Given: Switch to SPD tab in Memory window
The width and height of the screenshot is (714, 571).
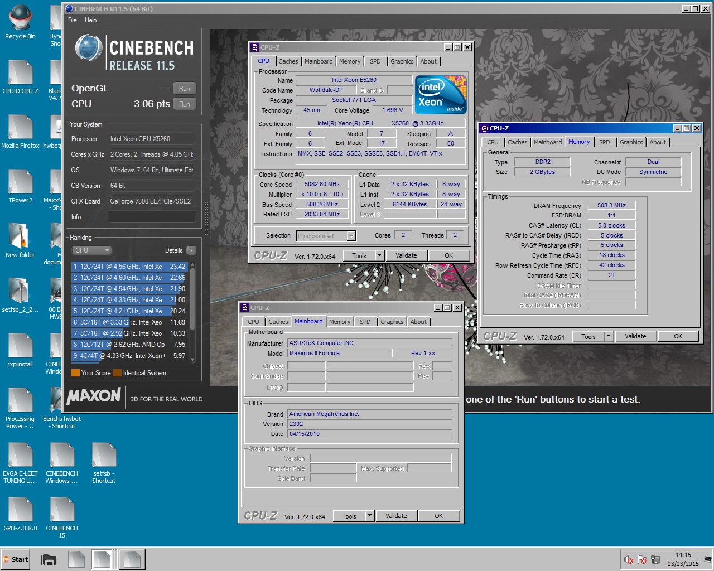Looking at the screenshot, I should (605, 142).
